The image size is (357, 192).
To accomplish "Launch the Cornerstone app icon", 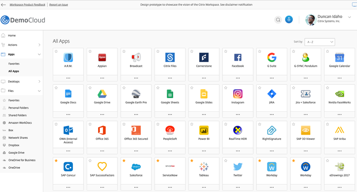I will click(x=204, y=57).
